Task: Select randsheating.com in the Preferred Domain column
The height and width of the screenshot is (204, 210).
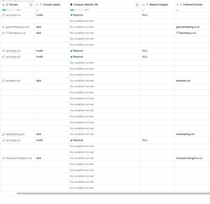Action: point(185,134)
